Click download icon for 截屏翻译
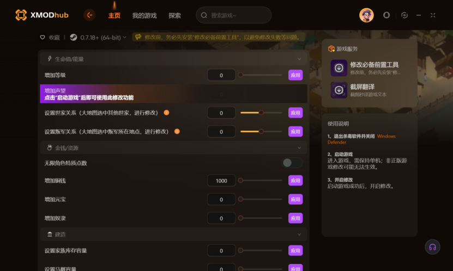Screen dimensions: 453x271 339,90
